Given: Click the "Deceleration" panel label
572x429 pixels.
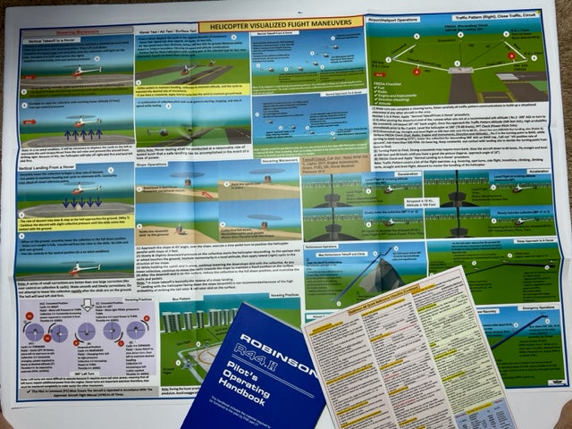Looking at the screenshot, I should (408, 174).
